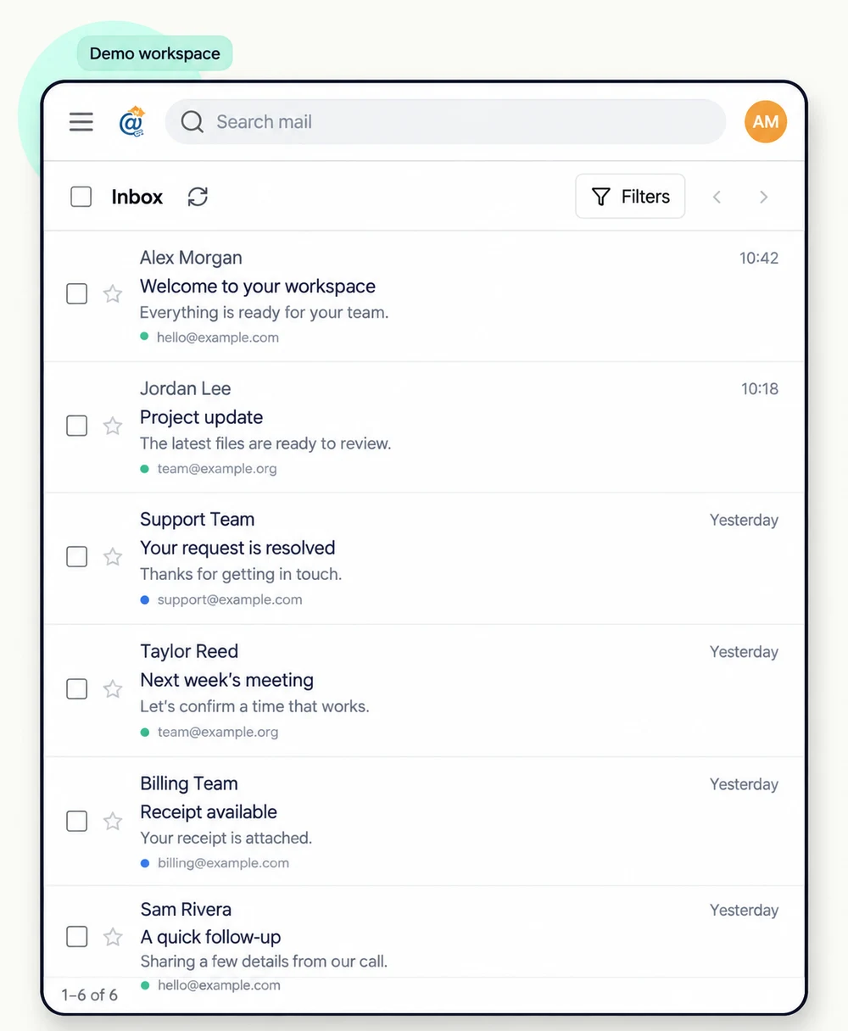Viewport: 848px width, 1031px height.
Task: Click sender name Jordan Lee
Action: click(186, 389)
